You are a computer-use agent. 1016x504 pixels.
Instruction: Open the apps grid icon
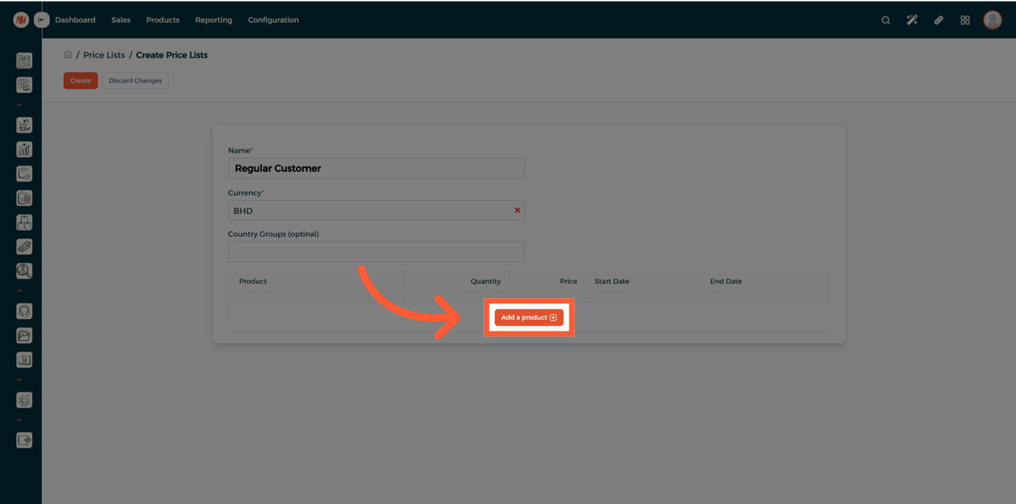point(965,20)
